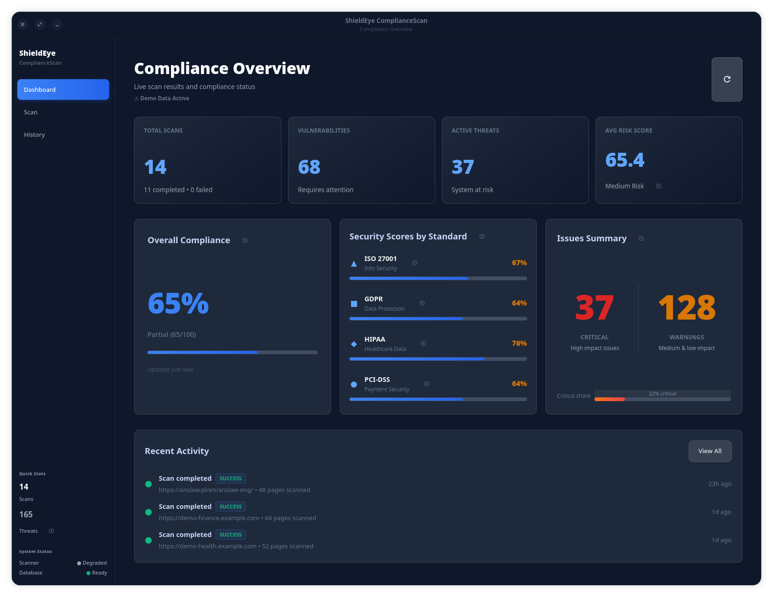
Task: Click SUCCESS badge on demo-finance scan
Action: (230, 507)
